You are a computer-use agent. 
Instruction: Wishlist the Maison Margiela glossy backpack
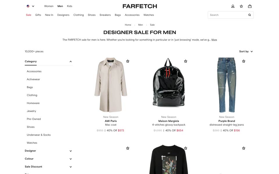coord(186,61)
